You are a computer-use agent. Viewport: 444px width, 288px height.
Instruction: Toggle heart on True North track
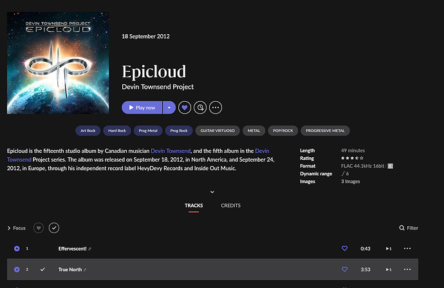(x=345, y=269)
